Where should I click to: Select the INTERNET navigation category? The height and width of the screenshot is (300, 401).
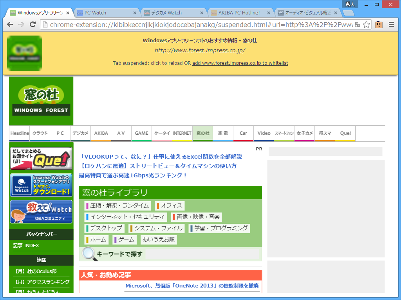point(182,133)
